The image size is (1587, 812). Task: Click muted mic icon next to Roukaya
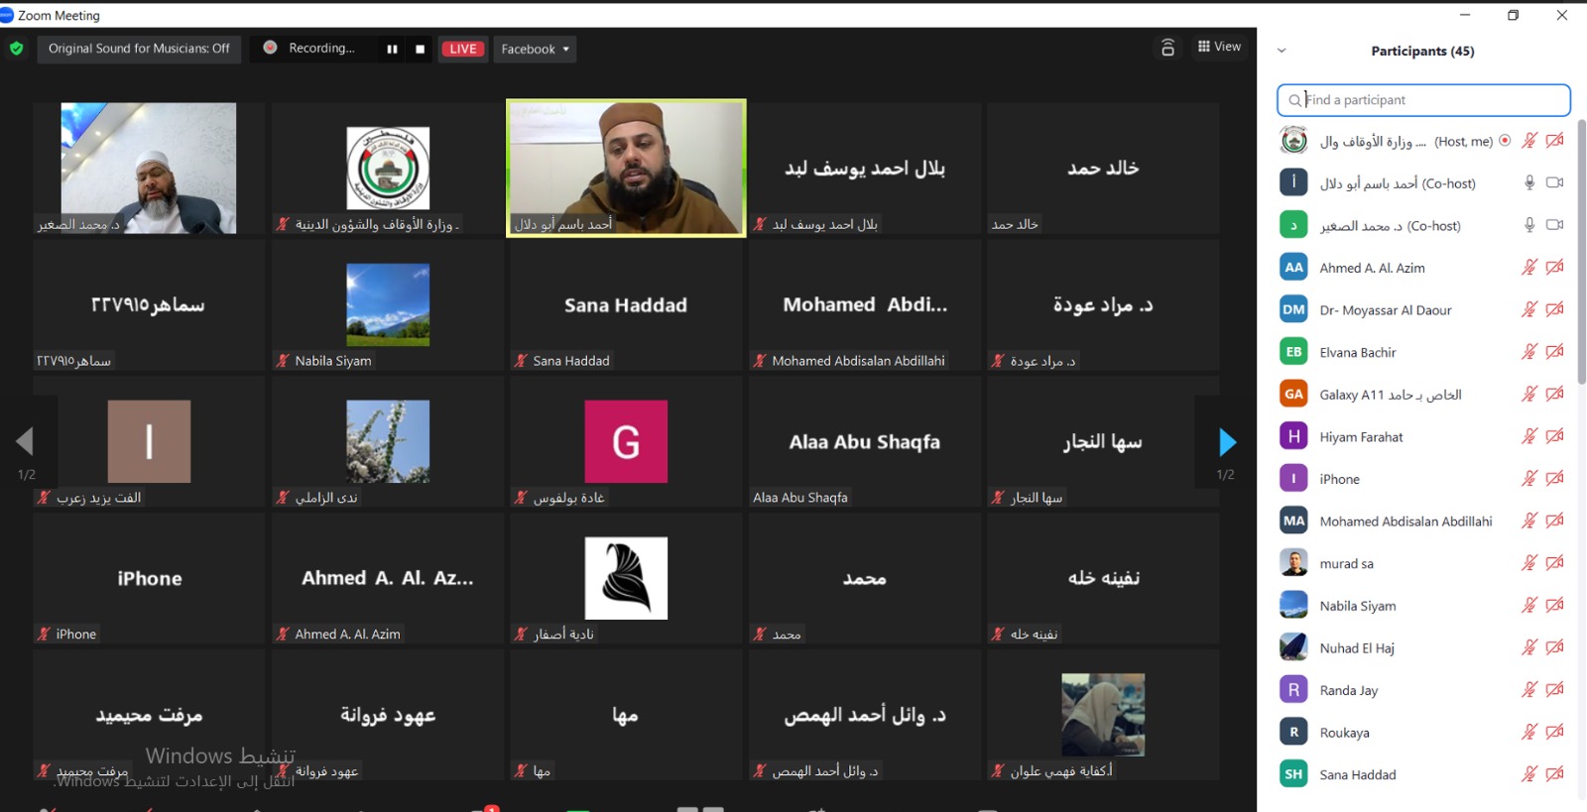coord(1528,733)
